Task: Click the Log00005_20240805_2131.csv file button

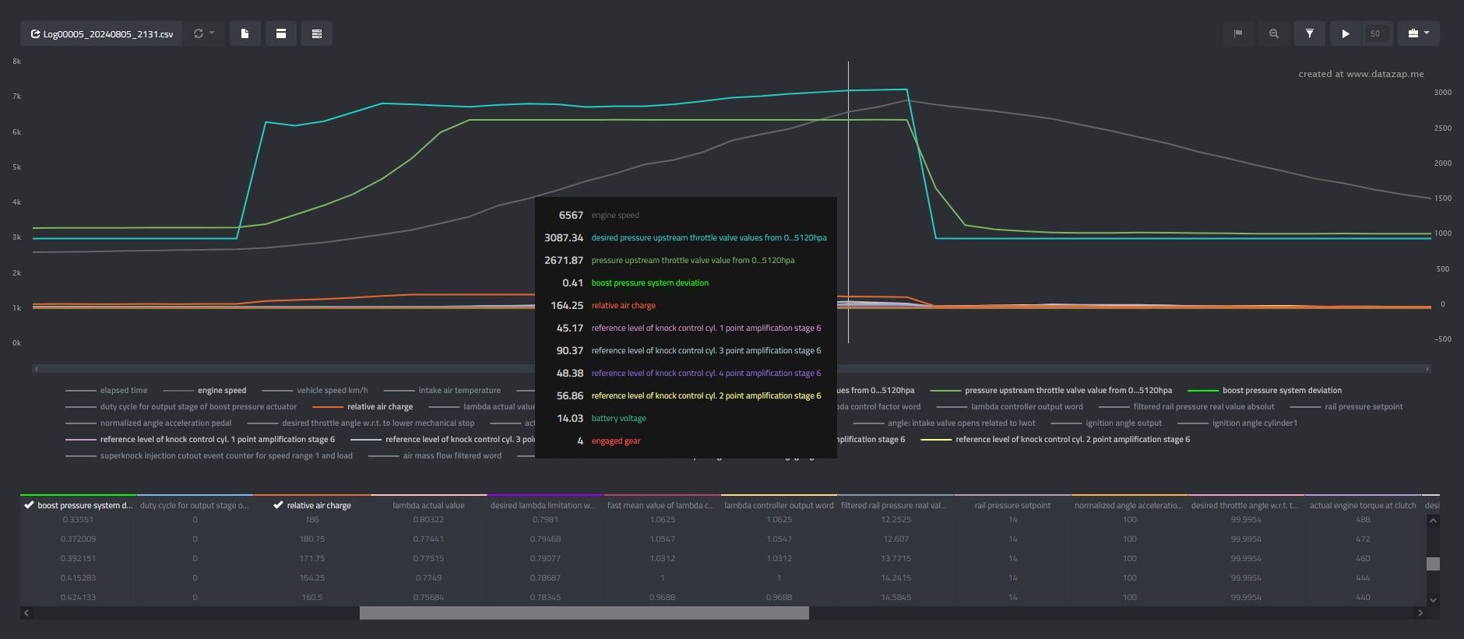Action: 101,34
